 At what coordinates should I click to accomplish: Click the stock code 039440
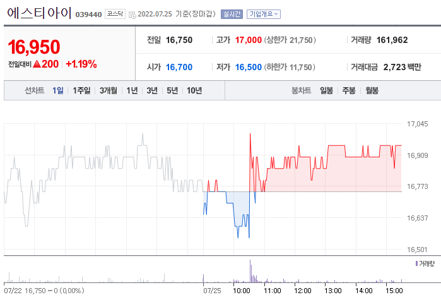[x=88, y=15]
